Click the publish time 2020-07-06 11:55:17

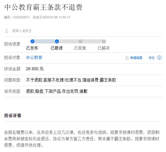coord(56,17)
